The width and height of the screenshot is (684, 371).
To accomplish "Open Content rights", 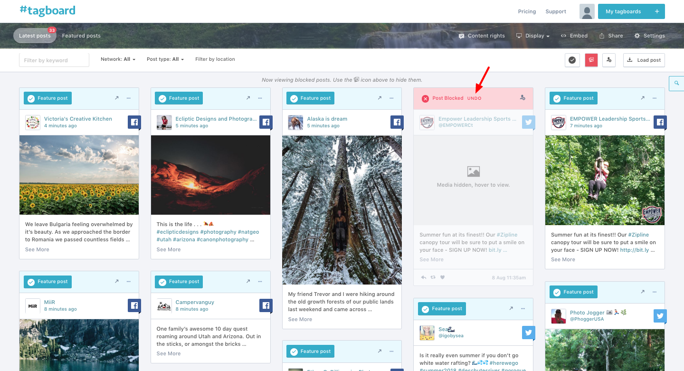I will pyautogui.click(x=482, y=36).
